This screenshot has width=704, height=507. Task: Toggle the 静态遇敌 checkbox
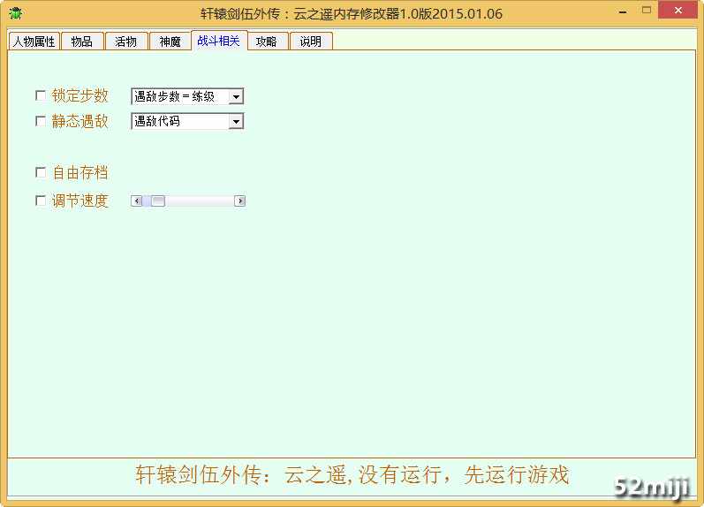point(40,121)
